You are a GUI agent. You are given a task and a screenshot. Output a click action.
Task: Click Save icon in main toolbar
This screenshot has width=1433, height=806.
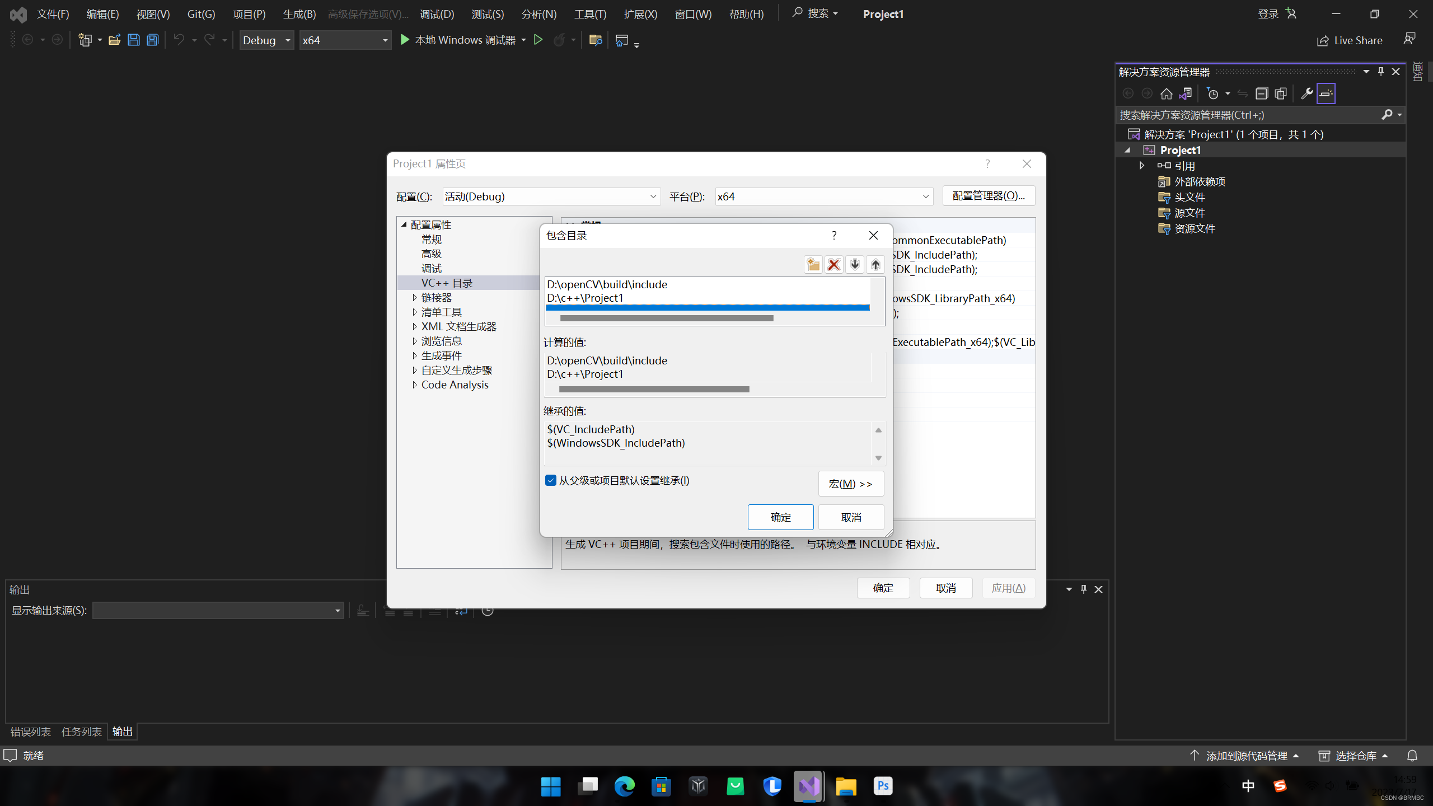coord(133,40)
